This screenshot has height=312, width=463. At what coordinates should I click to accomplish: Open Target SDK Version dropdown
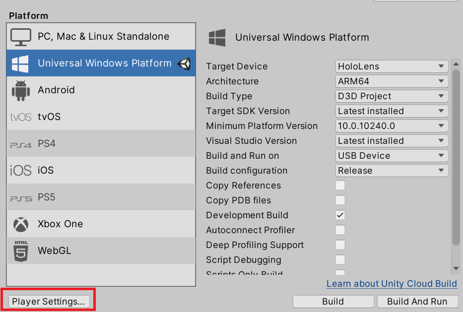click(392, 111)
